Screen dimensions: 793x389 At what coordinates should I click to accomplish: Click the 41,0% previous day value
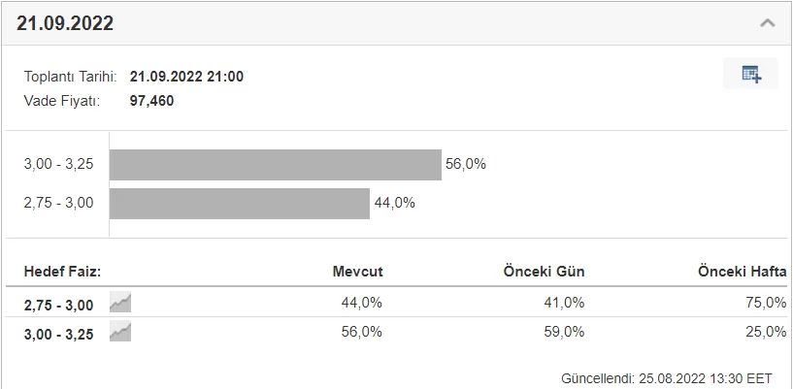pyautogui.click(x=564, y=303)
